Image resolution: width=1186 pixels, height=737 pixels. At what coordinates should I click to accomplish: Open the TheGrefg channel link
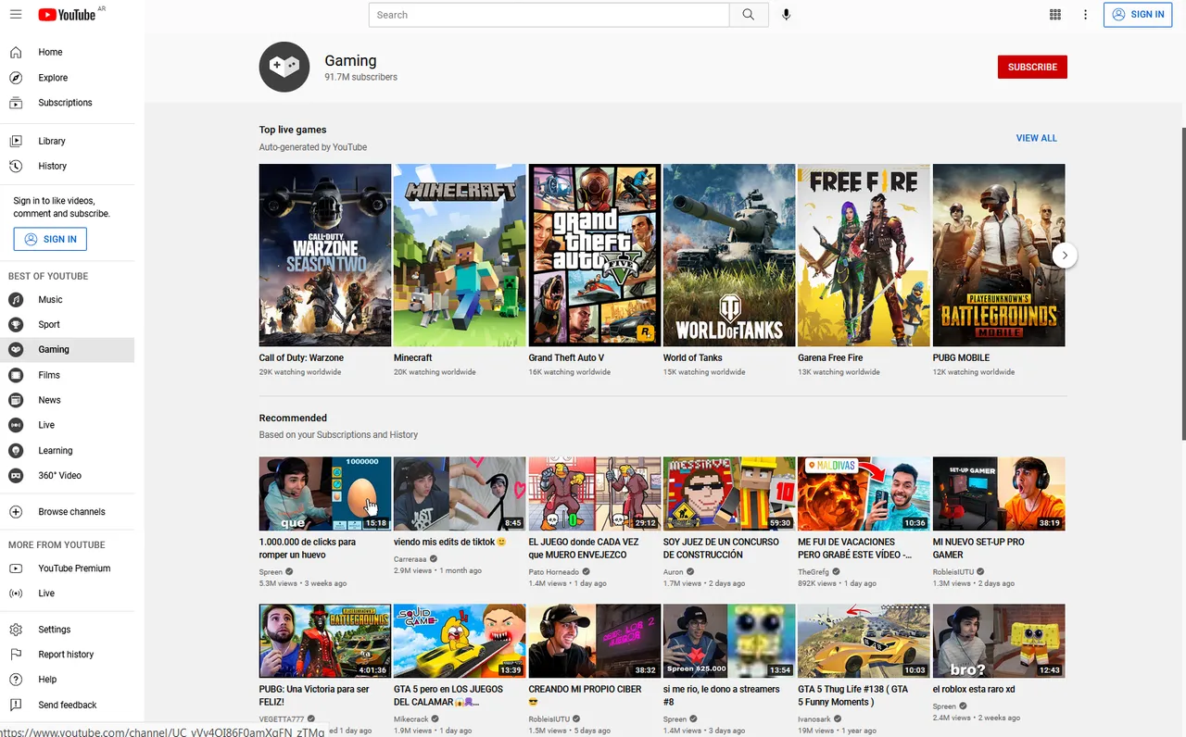[x=814, y=572]
